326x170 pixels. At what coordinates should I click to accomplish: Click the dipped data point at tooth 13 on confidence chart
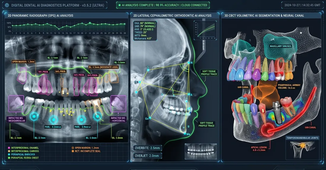click(x=59, y=29)
